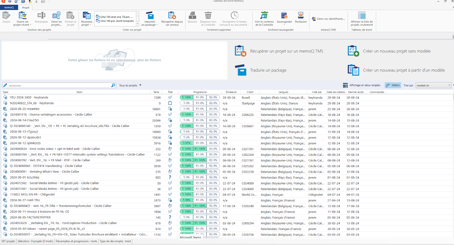Click R1: 100% progress of 2024080834 row
The width and height of the screenshot is (454, 245).
coord(200,149)
